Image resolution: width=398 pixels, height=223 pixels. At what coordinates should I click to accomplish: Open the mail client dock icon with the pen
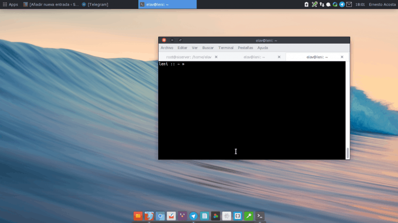pos(171,216)
